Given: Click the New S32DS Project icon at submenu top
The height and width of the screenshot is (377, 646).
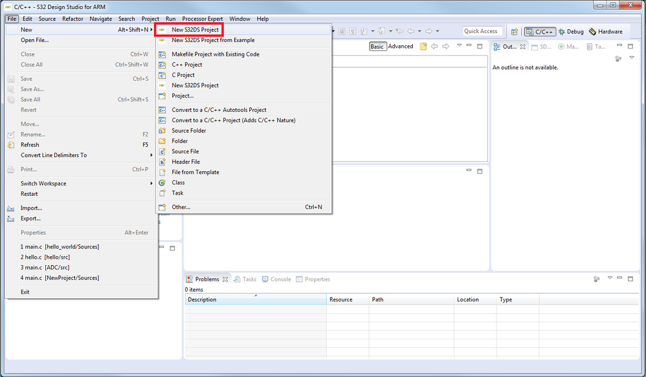Looking at the screenshot, I should pyautogui.click(x=162, y=30).
